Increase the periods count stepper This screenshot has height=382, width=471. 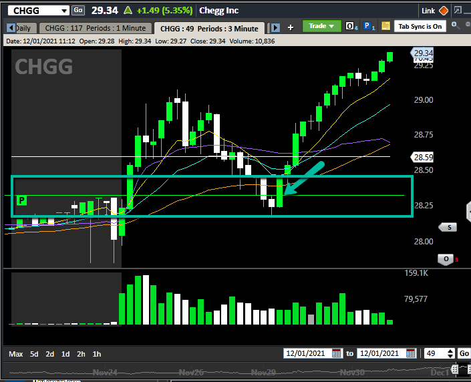pos(450,351)
